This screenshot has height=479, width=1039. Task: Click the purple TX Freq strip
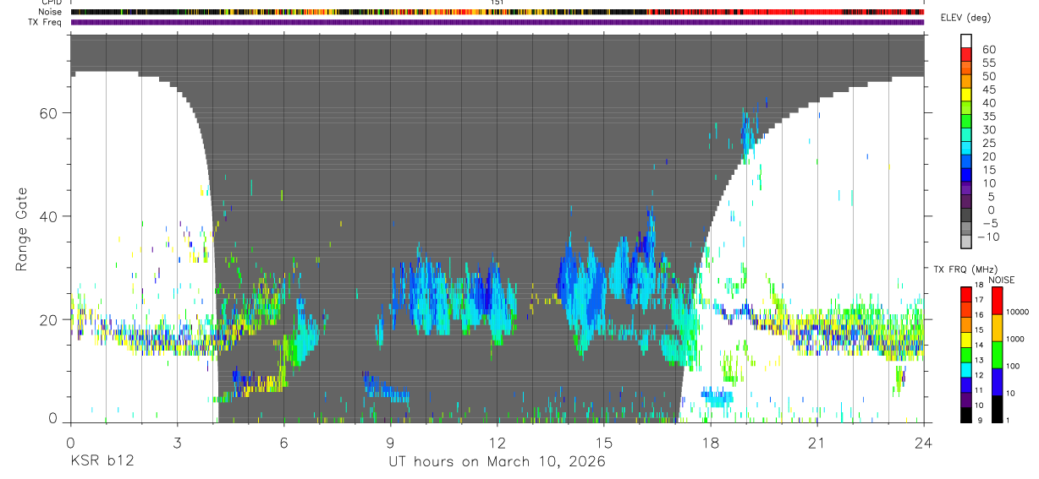coord(497,22)
